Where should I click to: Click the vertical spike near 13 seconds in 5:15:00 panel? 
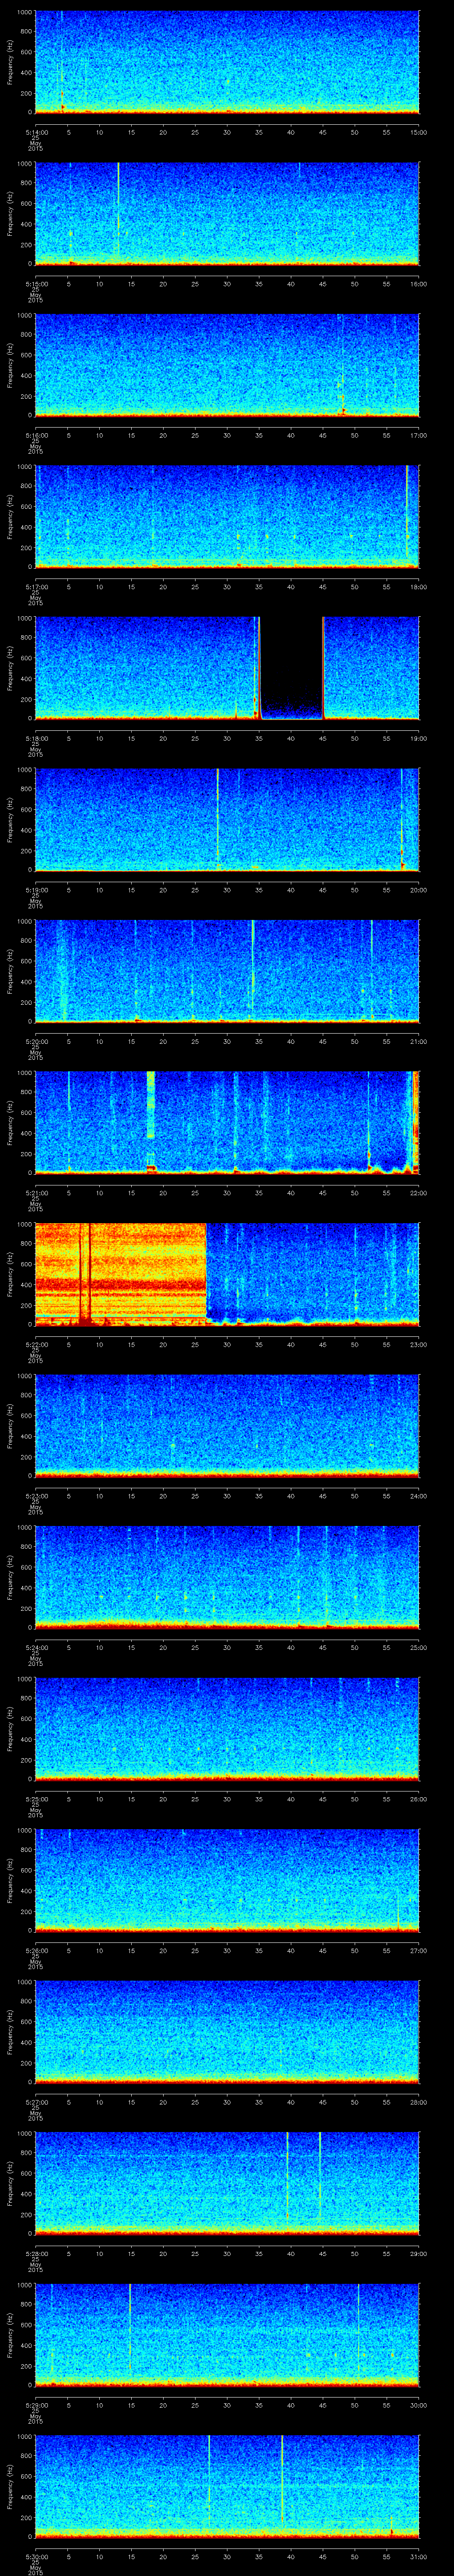point(118,210)
